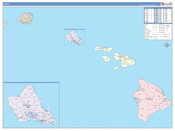Click the small Oahu island map in the center

point(74,37)
